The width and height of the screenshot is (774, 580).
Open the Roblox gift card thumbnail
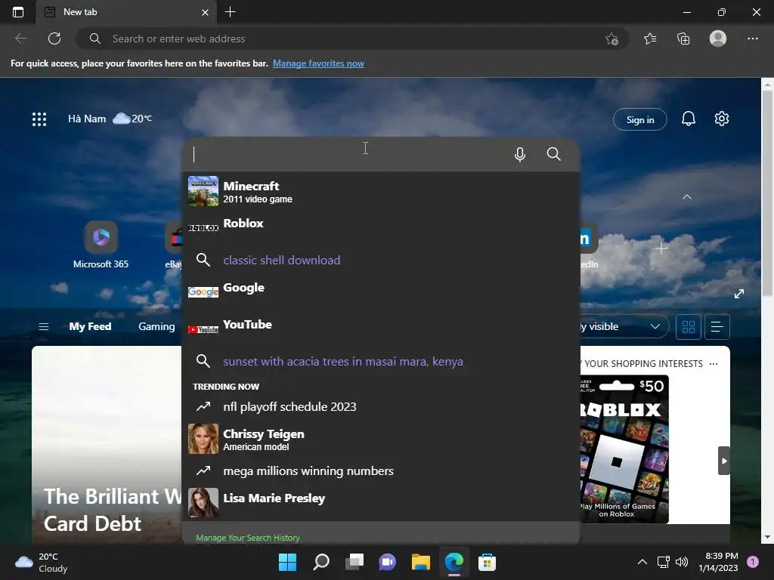pos(624,449)
